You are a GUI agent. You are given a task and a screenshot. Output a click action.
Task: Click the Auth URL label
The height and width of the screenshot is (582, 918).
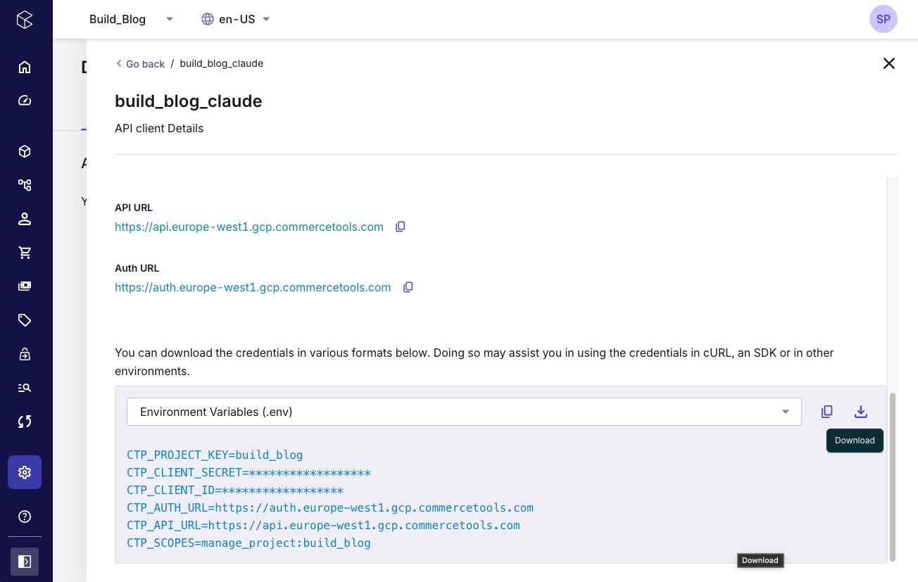(137, 268)
